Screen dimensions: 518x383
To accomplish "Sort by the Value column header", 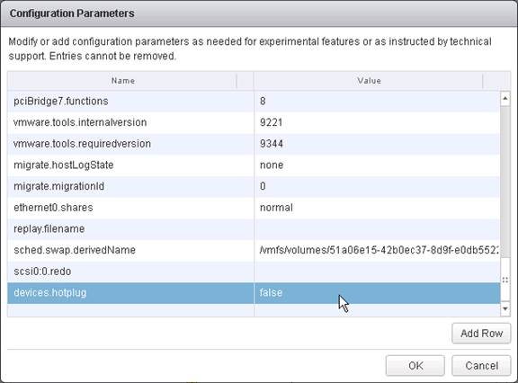I will click(369, 81).
